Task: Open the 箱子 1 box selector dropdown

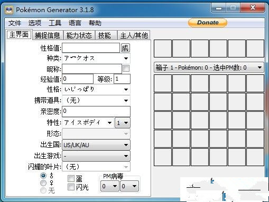Action: coord(209,68)
